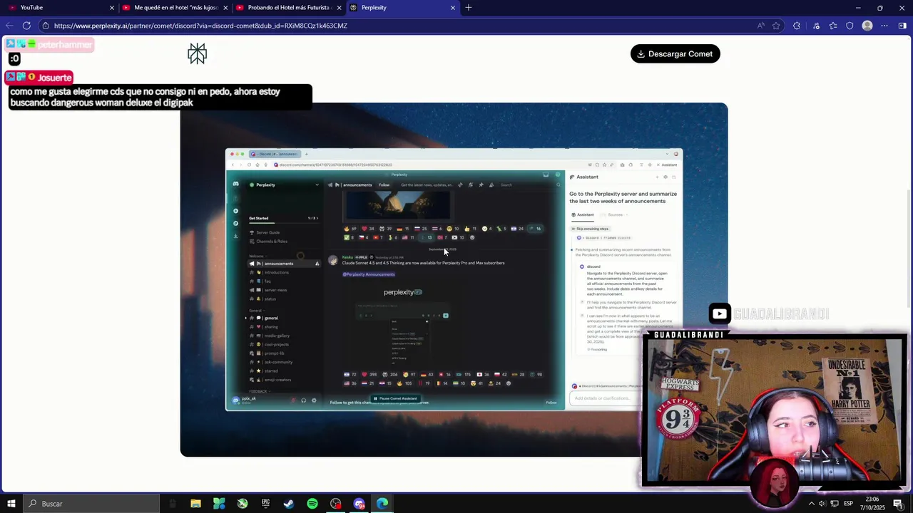Viewport: 913px width, 513px height.
Task: Open Spotify from taskbar
Action: tap(312, 504)
